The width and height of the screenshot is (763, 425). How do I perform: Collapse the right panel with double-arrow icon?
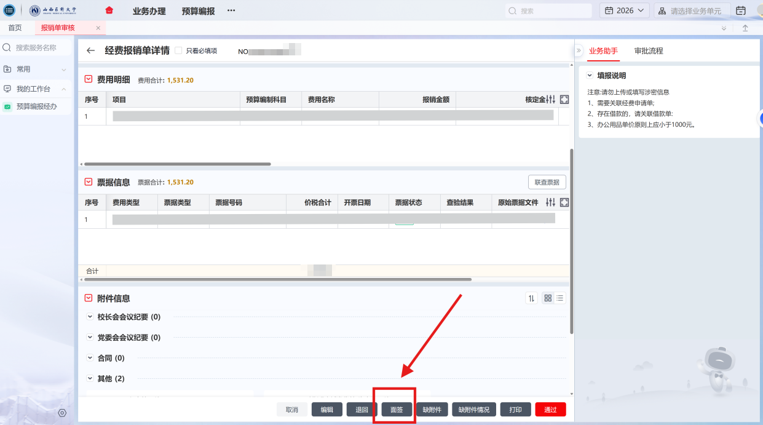(579, 50)
